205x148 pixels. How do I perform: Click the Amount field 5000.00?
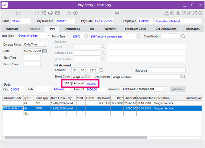point(95,89)
